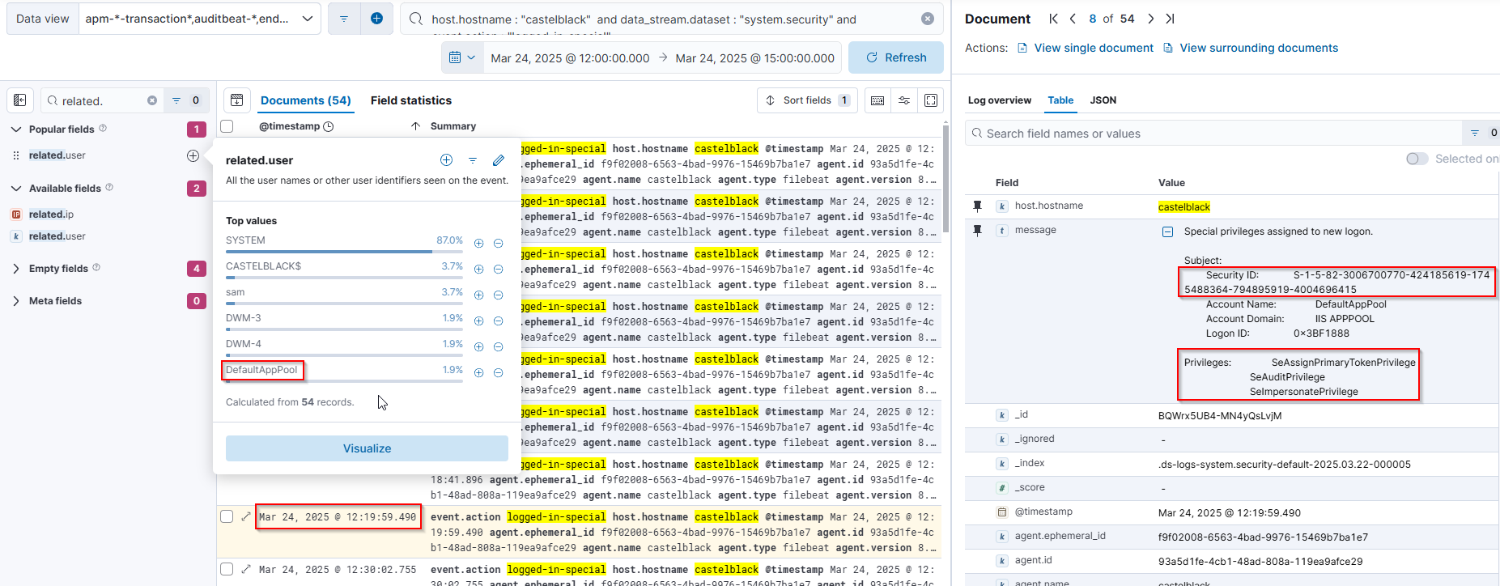
Task: Open View single document link
Action: [1086, 48]
